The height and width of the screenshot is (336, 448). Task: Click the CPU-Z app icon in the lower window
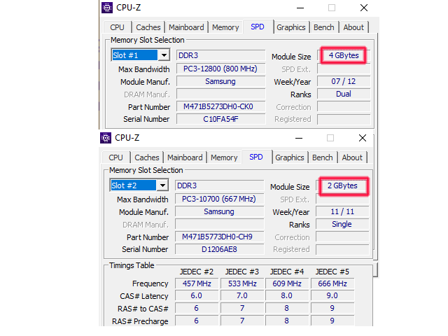point(106,138)
